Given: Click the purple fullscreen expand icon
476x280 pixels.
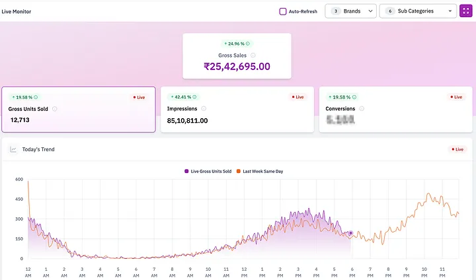Looking at the screenshot, I should click(466, 11).
